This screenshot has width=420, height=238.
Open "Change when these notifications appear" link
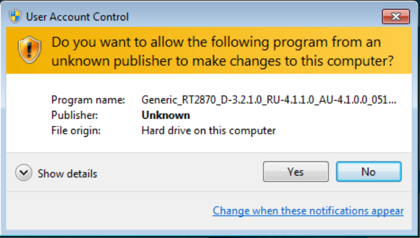[x=308, y=211]
